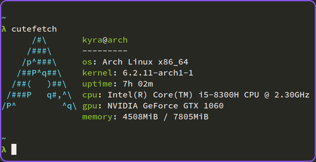
Task: Click the gpu label
Action: coord(90,106)
